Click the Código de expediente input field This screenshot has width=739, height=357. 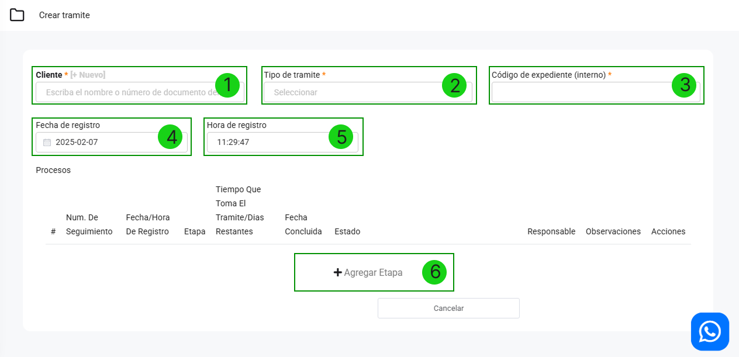579,92
